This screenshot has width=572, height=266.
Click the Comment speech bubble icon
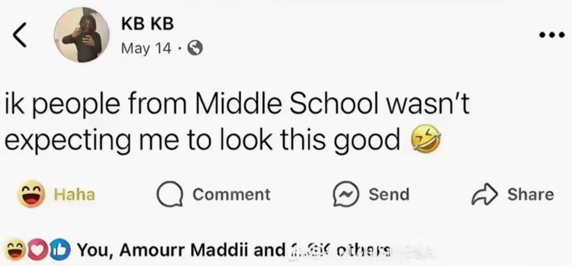(x=169, y=195)
